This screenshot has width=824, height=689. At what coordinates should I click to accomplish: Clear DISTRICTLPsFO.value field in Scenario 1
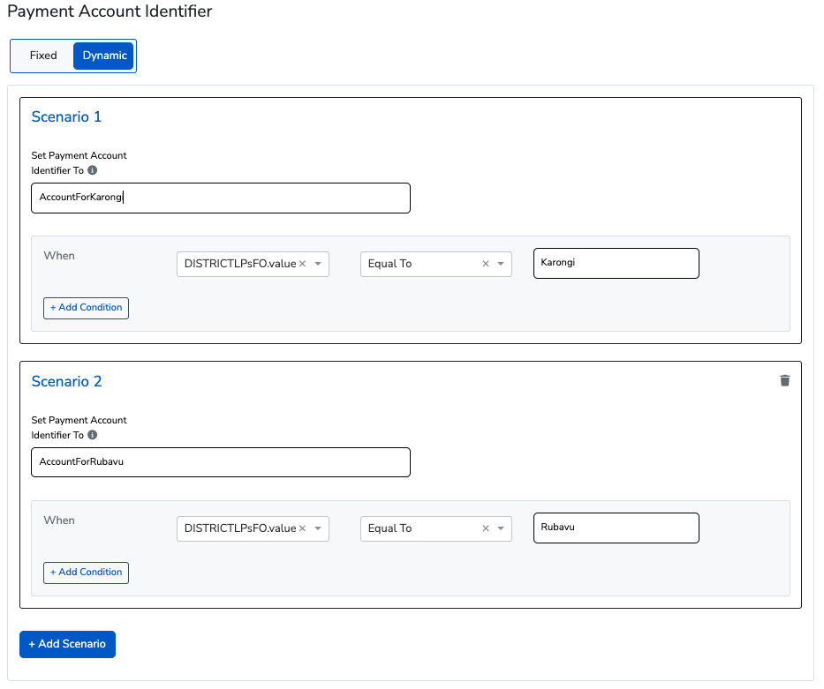302,264
